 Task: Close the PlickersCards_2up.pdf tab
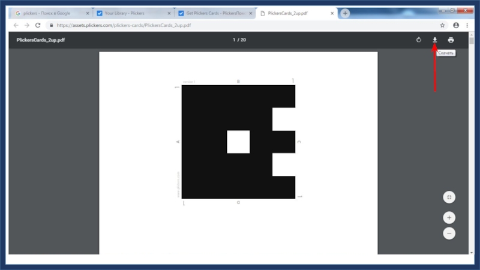pyautogui.click(x=332, y=13)
